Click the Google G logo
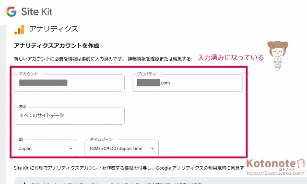This screenshot has height=184, width=307. click(12, 11)
